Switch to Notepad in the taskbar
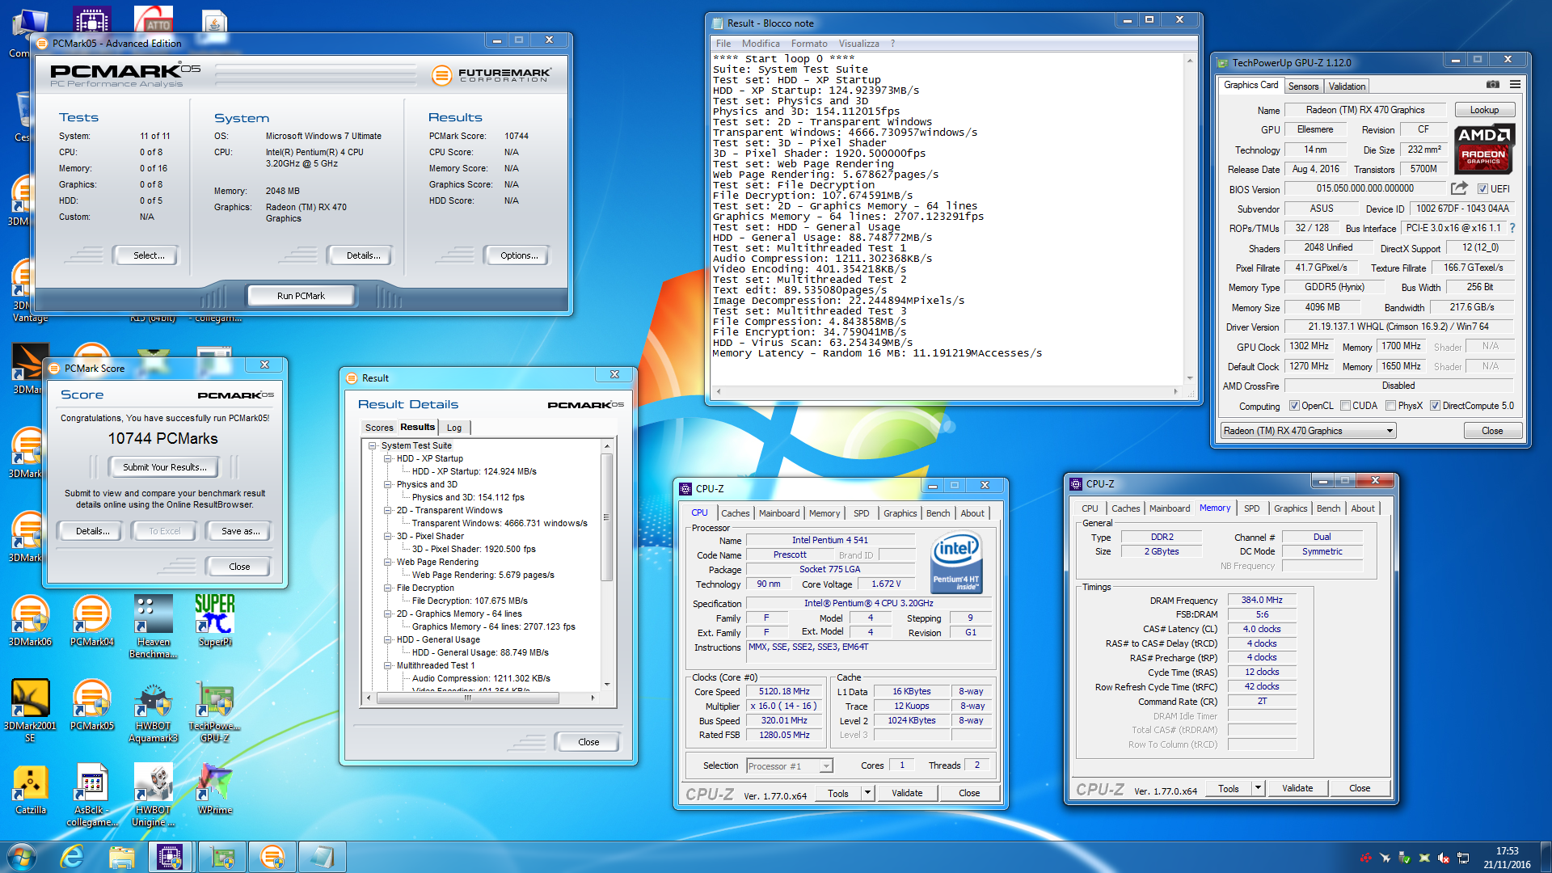The height and width of the screenshot is (873, 1552). point(323,857)
